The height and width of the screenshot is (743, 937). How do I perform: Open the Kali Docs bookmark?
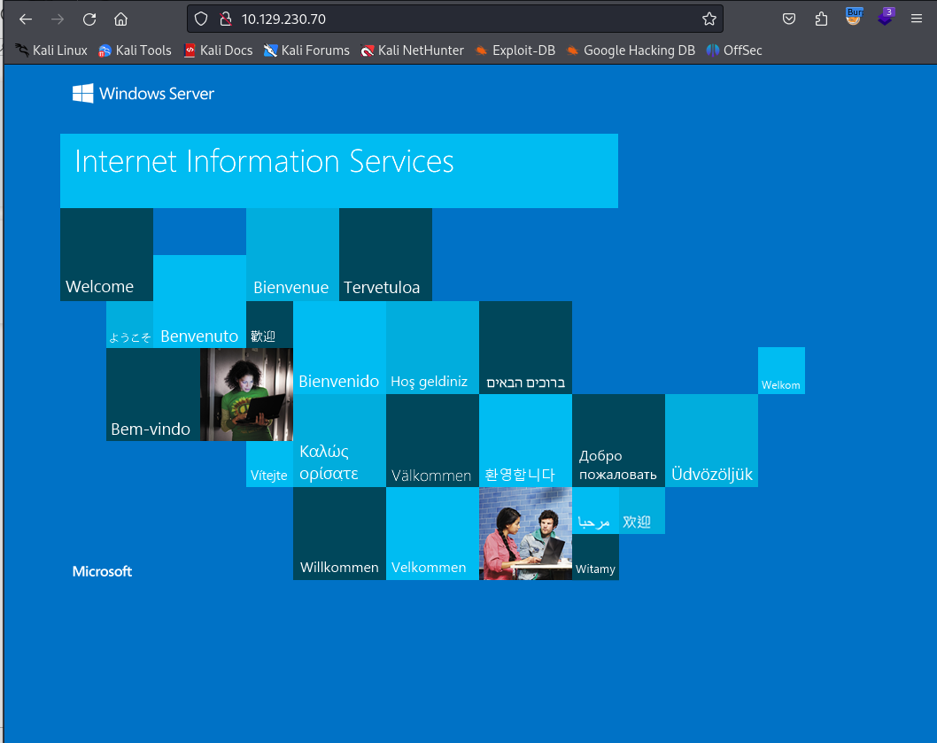(218, 50)
